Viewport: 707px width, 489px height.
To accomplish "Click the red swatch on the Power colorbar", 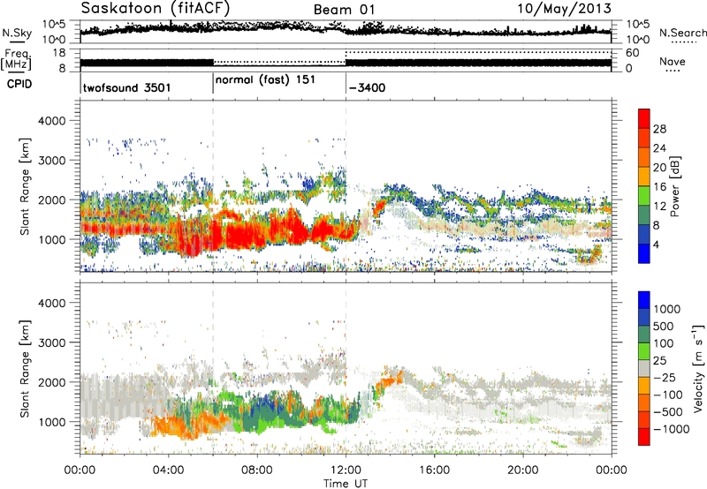I will click(x=644, y=119).
